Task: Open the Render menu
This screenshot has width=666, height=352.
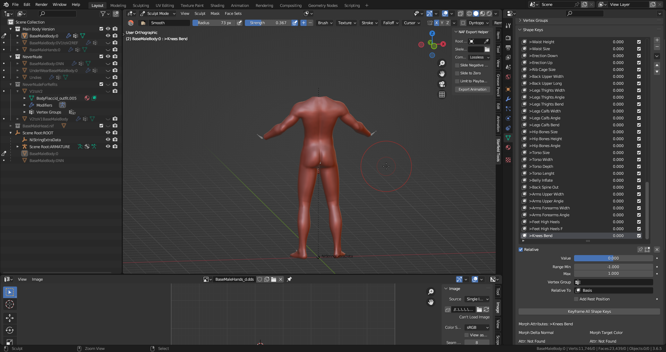Action: 41,4
